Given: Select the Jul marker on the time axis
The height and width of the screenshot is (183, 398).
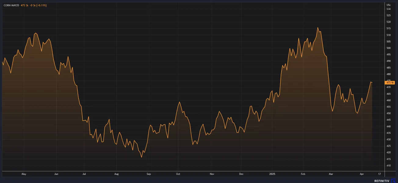Looking at the screenshot, I should tap(84, 174).
